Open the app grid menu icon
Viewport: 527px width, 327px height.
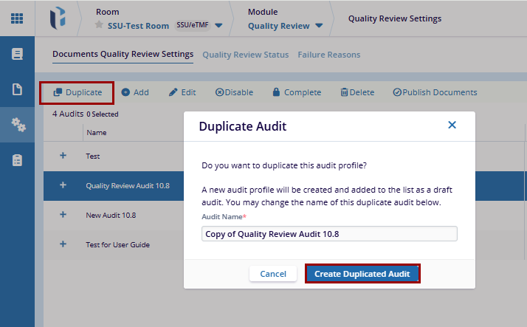tap(16, 18)
